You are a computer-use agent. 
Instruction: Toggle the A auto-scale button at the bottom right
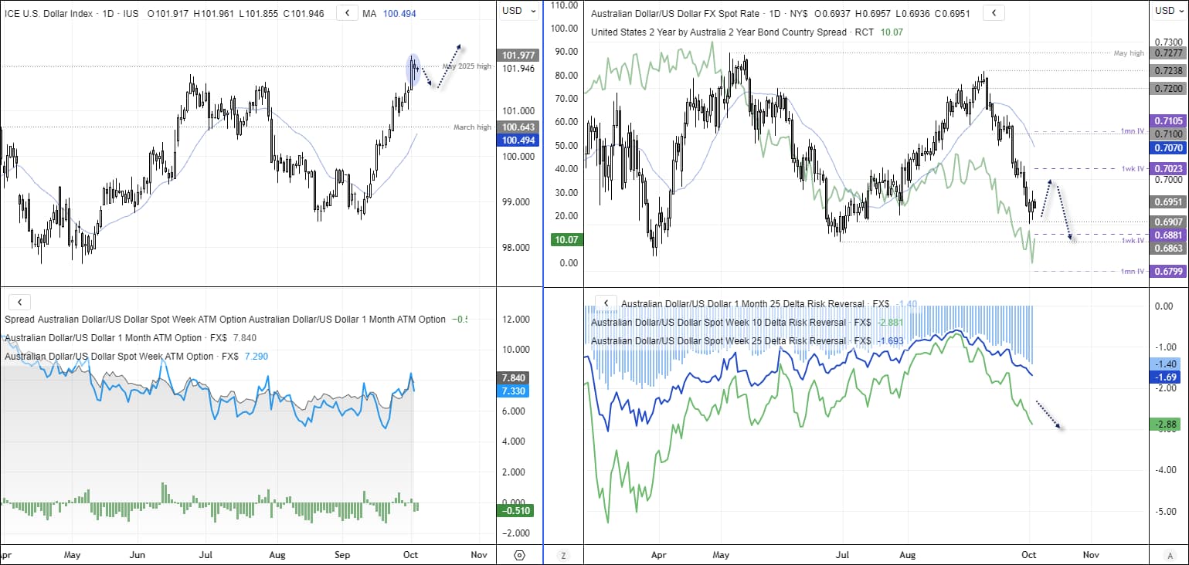coord(1170,555)
